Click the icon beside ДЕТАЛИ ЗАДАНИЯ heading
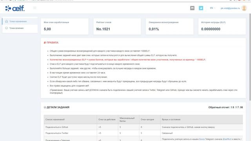 [45, 107]
